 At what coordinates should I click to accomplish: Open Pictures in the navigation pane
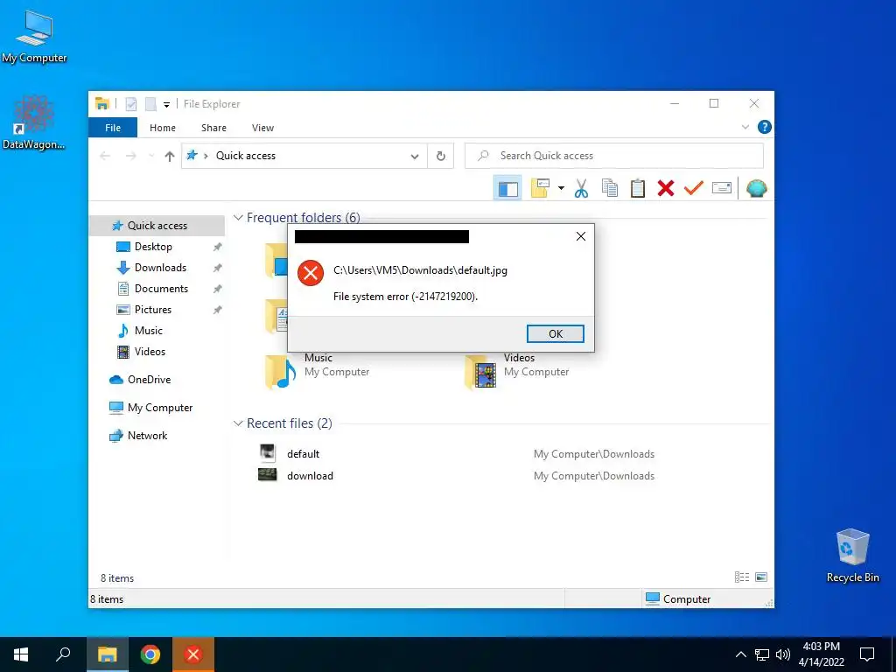click(152, 310)
